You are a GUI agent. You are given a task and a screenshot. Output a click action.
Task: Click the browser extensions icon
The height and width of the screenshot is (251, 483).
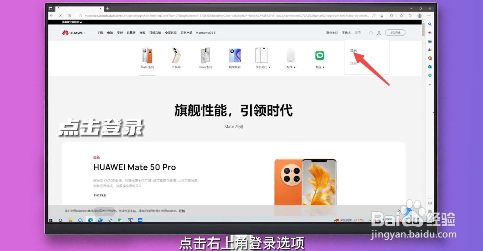pyautogui.click(x=392, y=15)
